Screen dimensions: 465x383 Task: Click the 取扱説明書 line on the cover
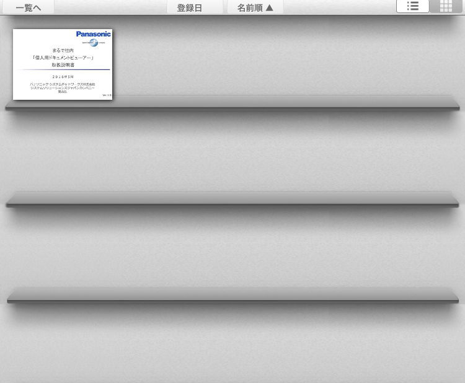pos(63,64)
